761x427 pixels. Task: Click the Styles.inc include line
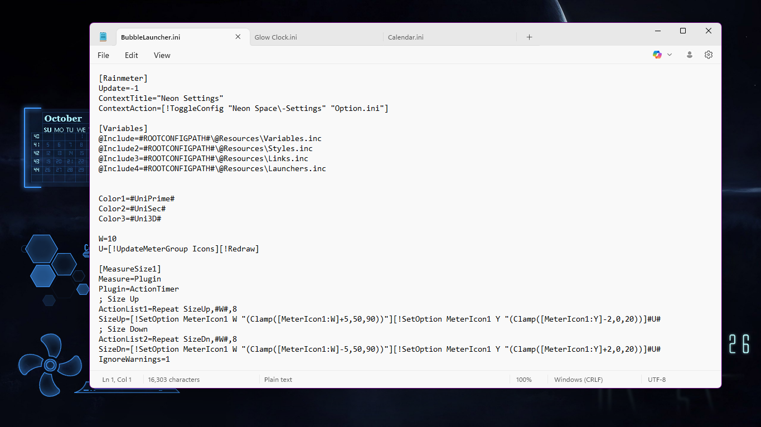point(206,148)
